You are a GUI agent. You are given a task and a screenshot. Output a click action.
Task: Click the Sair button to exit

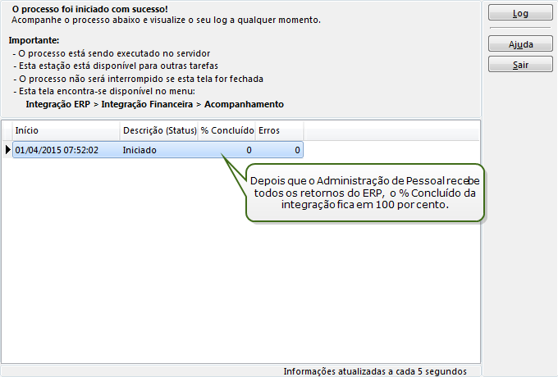[520, 64]
